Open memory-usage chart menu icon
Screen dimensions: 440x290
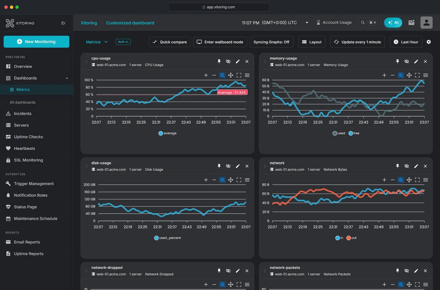tap(426, 75)
